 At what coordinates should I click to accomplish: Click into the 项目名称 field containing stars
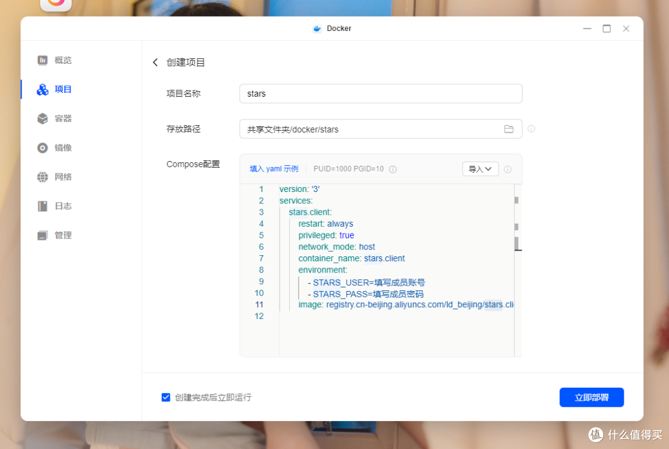click(x=380, y=94)
